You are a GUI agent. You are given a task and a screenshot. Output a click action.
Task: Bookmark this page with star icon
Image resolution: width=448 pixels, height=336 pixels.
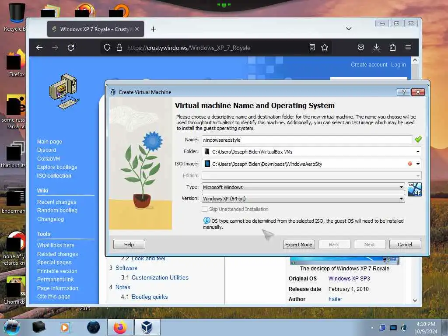click(x=325, y=47)
